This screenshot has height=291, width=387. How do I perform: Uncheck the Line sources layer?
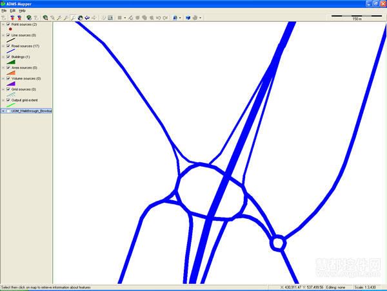point(8,35)
